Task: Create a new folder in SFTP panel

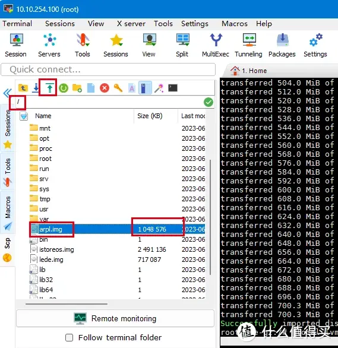Action: coord(77,88)
